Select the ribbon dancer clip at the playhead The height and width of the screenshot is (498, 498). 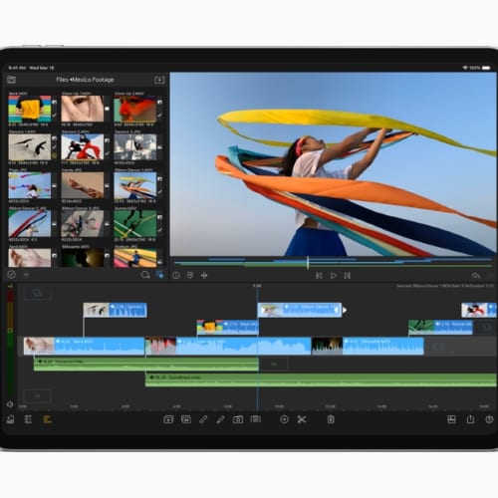tap(300, 310)
